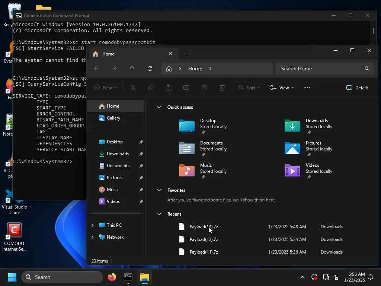Open the notification bell in system tray
381x286 pixels.
pos(371,277)
